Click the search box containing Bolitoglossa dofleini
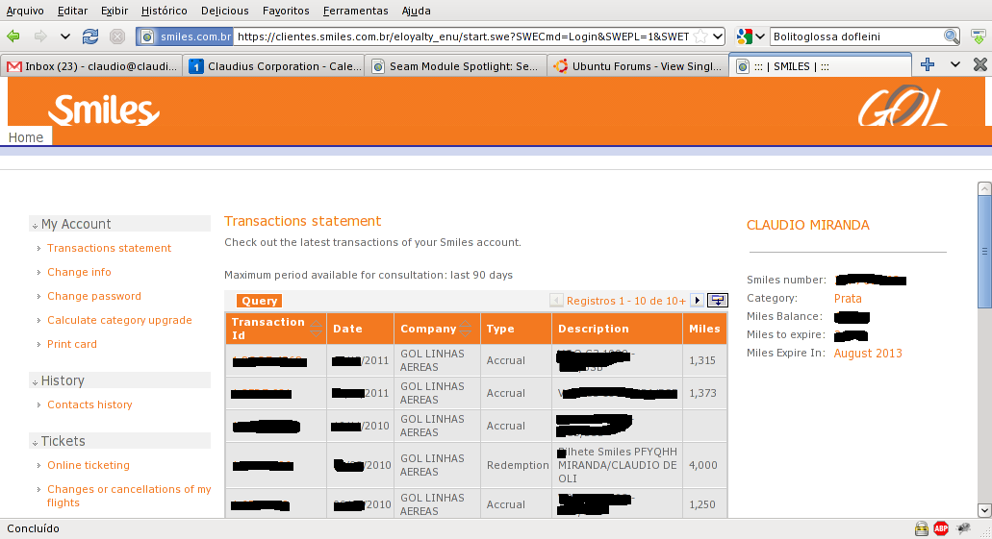 point(854,37)
